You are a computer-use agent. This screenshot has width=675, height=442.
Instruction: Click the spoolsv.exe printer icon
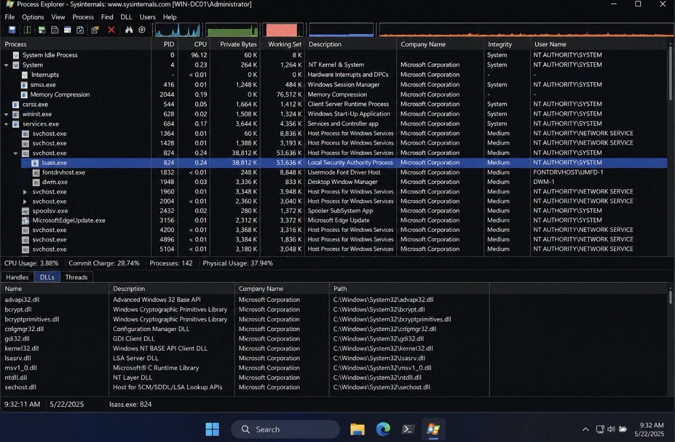pyautogui.click(x=25, y=211)
